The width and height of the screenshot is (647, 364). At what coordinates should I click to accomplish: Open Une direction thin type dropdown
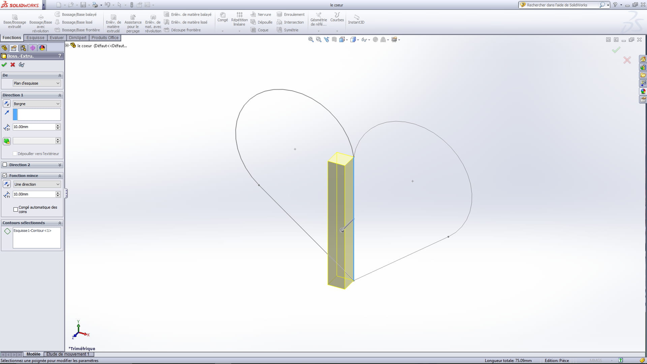[x=37, y=184]
